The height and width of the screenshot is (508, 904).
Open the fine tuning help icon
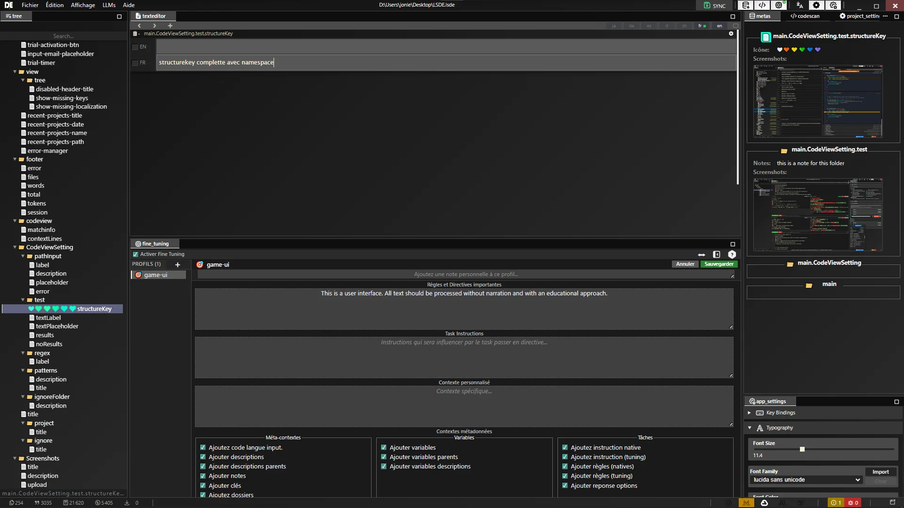732,254
